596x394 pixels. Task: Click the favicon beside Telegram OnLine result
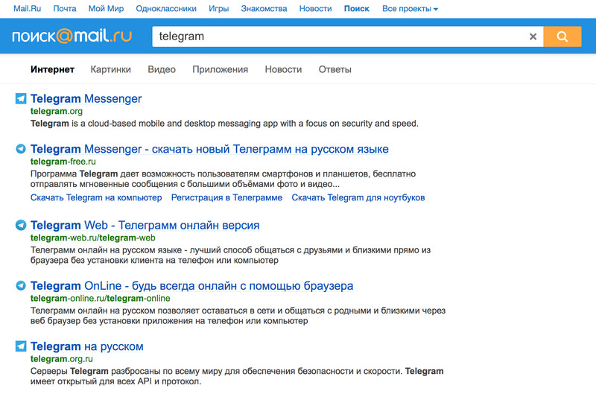tap(21, 285)
